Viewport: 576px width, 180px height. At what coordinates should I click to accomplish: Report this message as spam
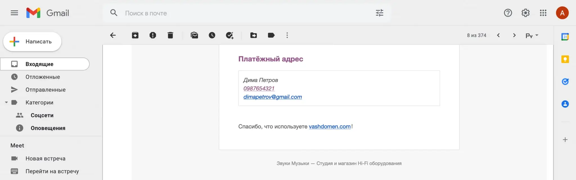[153, 35]
